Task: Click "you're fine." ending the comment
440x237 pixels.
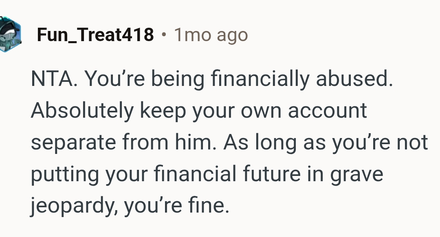Action: pos(177,206)
